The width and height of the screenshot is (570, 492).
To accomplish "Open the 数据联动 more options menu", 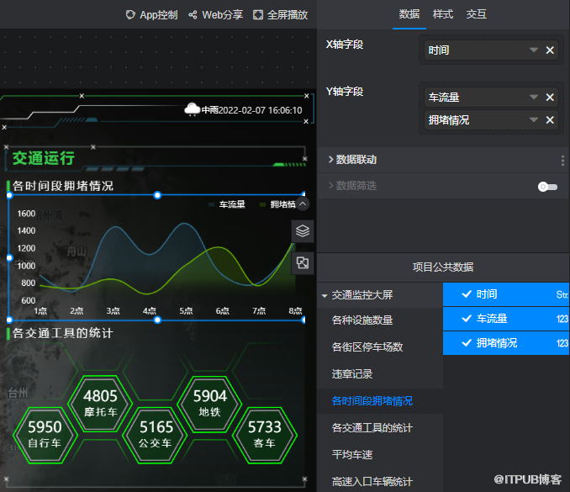I will pos(562,161).
